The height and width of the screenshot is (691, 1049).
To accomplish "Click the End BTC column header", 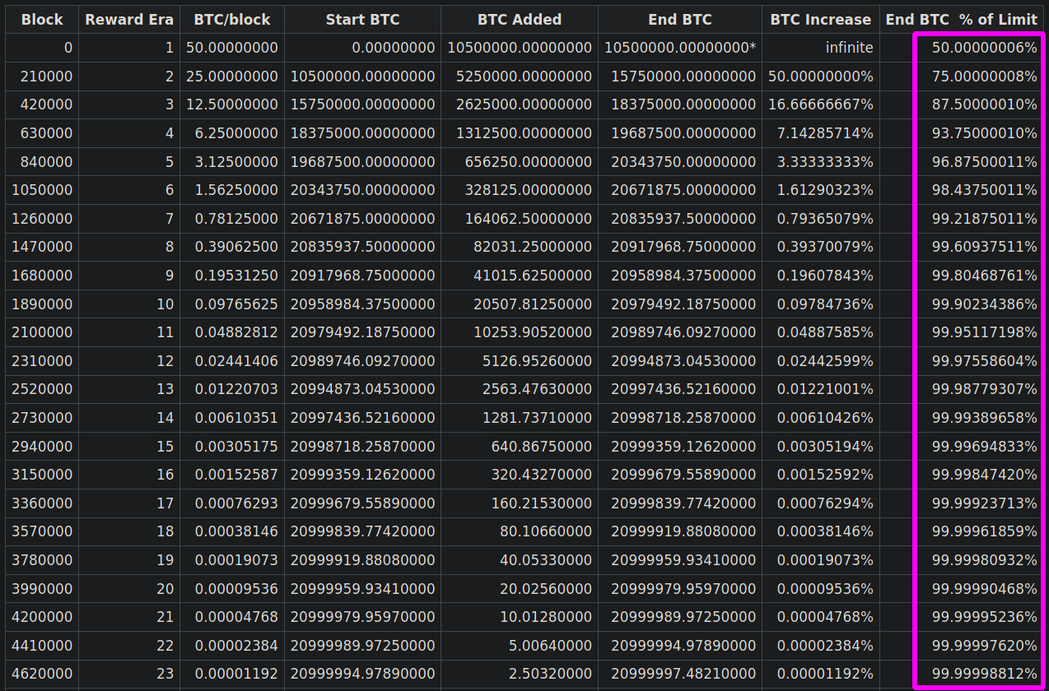I will tap(680, 20).
